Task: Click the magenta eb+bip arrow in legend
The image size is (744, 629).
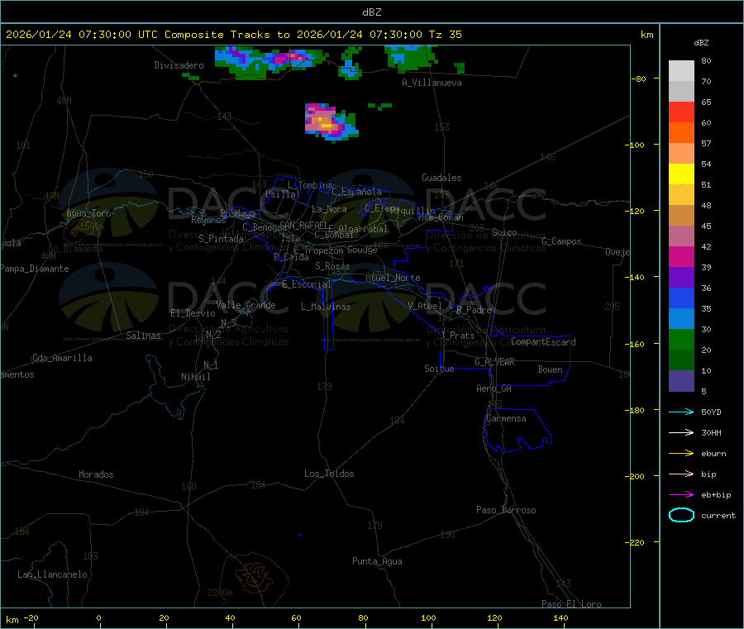Action: tap(681, 495)
